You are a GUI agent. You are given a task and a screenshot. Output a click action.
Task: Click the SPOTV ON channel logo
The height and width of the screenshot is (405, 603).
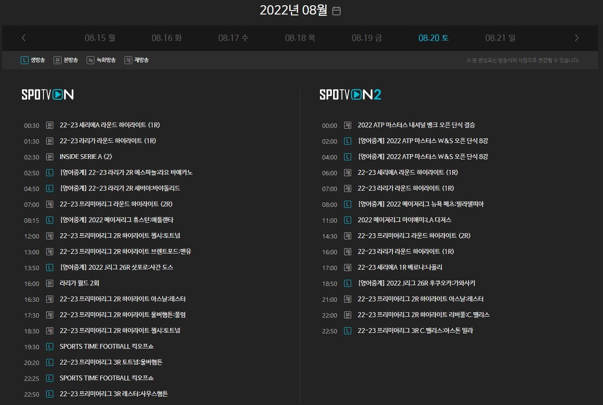click(x=47, y=94)
